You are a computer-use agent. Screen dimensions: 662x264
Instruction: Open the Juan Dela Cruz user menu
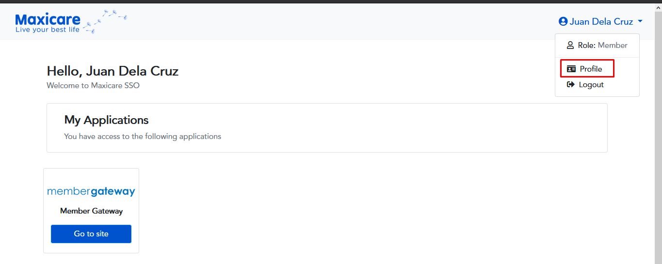point(601,21)
